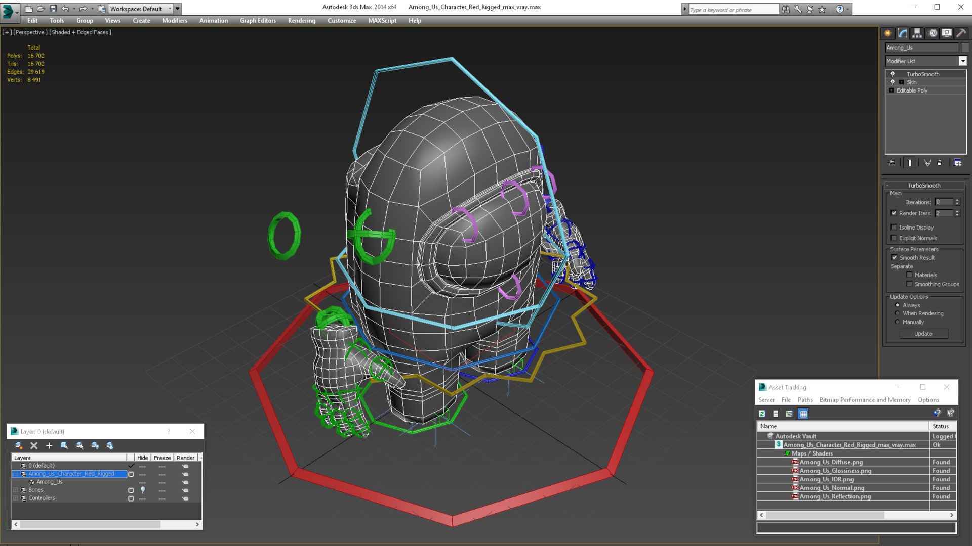Viewport: 972px width, 546px height.
Task: Open Paths menu in Asset Tracking
Action: pyautogui.click(x=805, y=400)
